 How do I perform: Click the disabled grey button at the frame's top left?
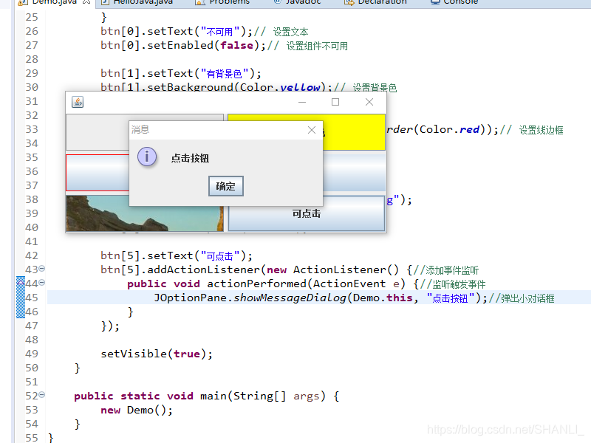[98, 132]
